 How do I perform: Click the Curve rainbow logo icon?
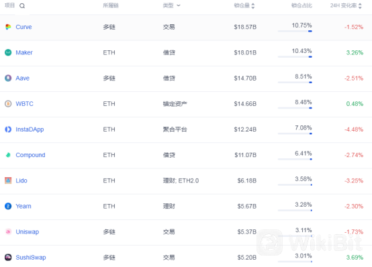pos(8,27)
